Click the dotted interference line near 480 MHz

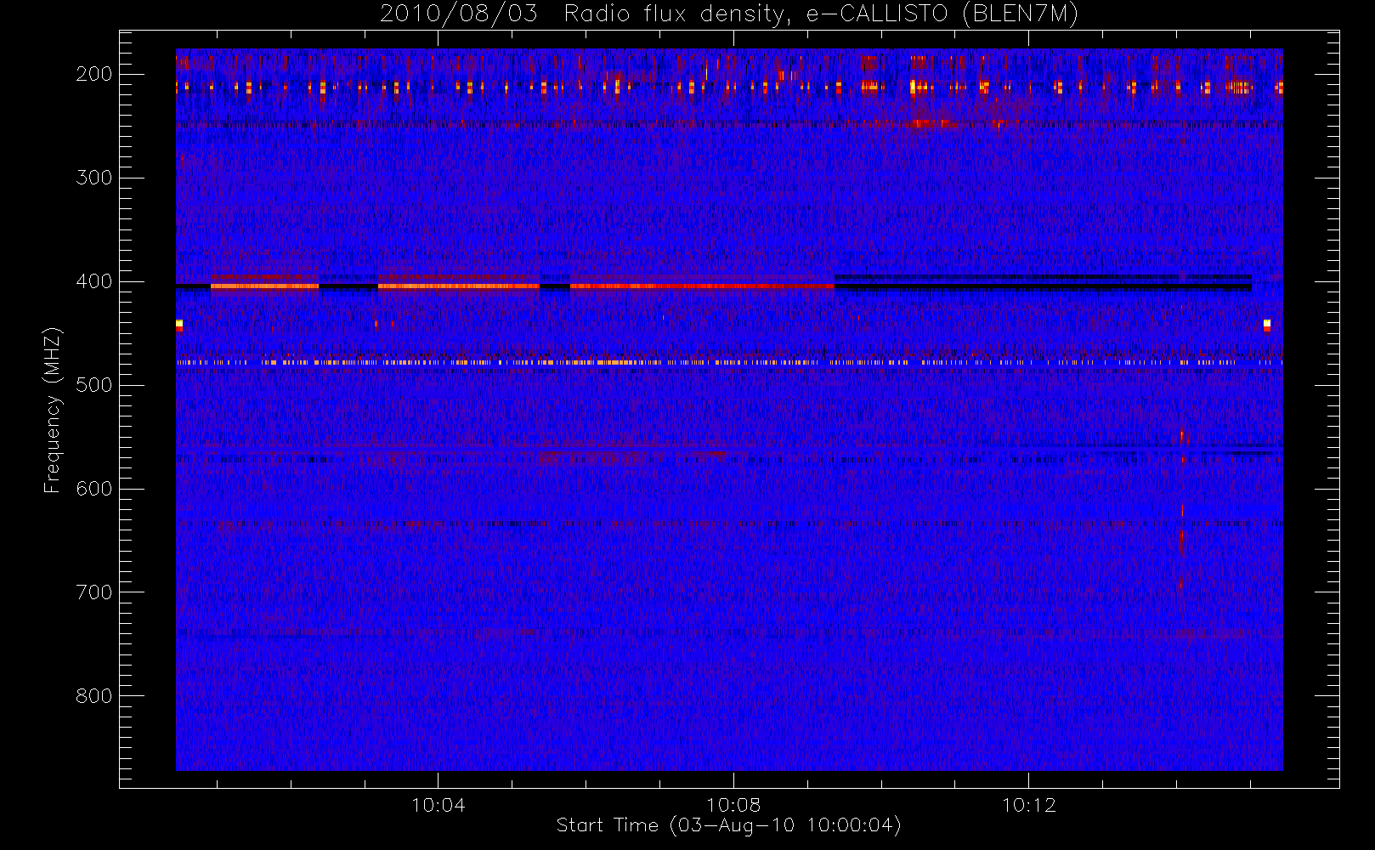[x=729, y=362]
